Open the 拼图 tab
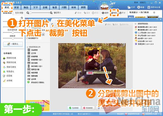 click(83, 8)
